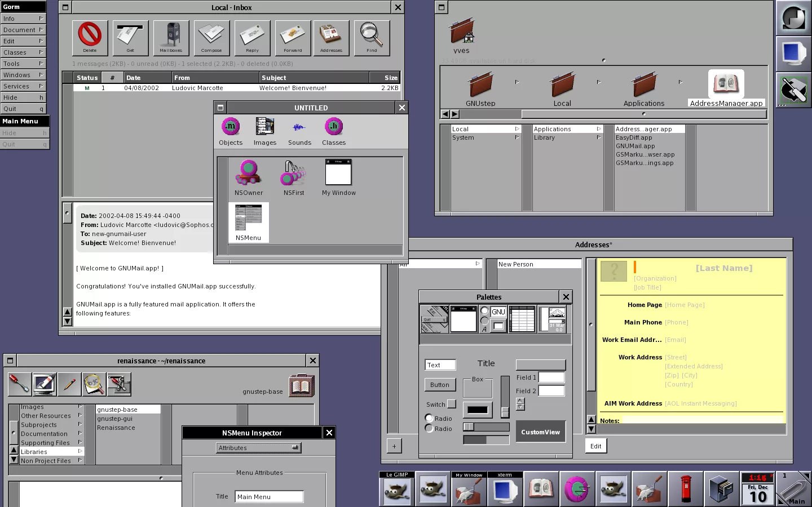Image resolution: width=812 pixels, height=507 pixels.
Task: Expand Subprojects in renaissance browser
Action: coord(52,425)
